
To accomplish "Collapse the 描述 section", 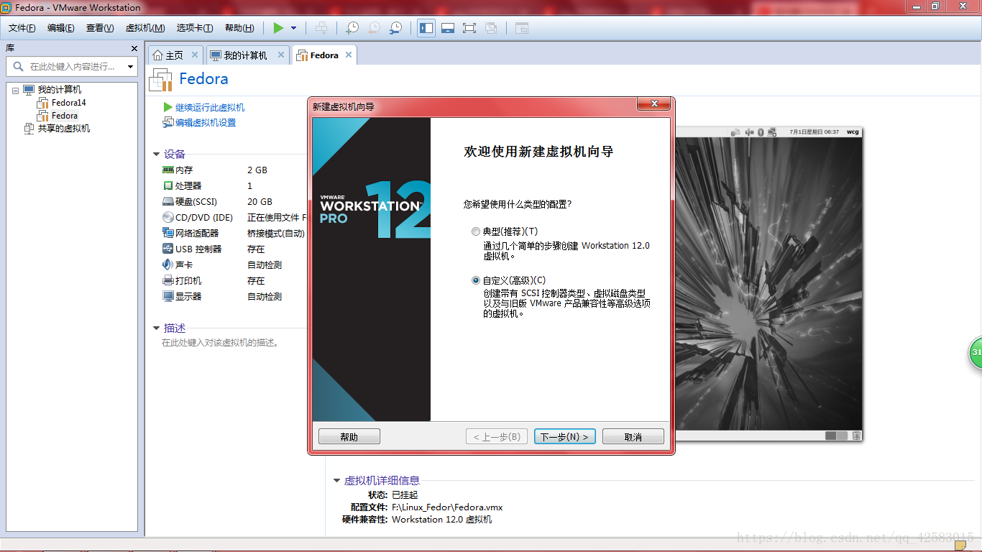I will click(x=157, y=328).
